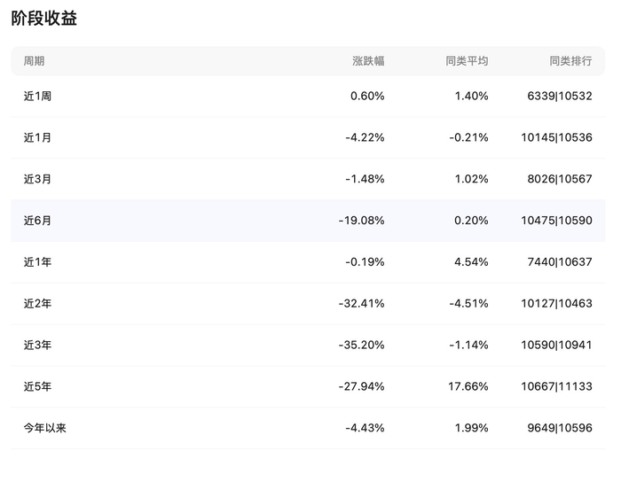Screen dimensions: 621x482
Task: Click the 4.54% peer average value
Action: [471, 262]
